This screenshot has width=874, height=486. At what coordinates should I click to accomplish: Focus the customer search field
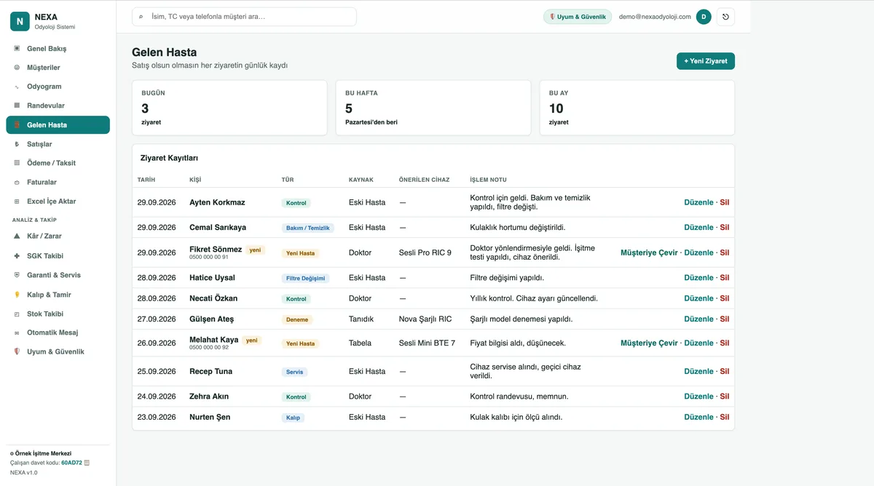(244, 17)
